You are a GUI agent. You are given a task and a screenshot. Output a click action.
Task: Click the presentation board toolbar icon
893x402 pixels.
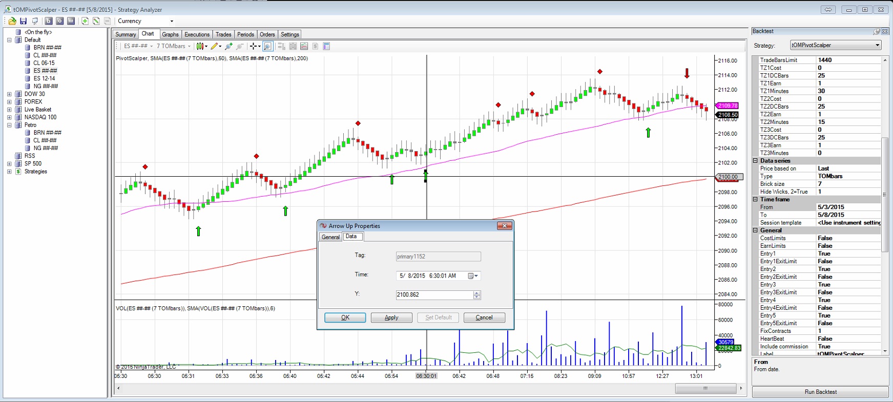(x=35, y=21)
